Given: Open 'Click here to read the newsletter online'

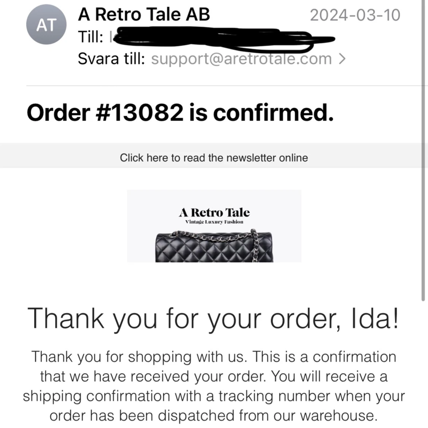Looking at the screenshot, I should coord(214,158).
